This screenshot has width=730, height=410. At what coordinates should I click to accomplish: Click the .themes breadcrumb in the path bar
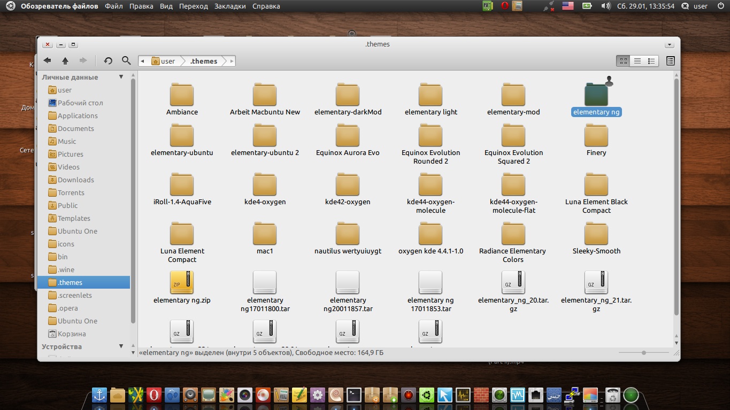[x=204, y=61]
